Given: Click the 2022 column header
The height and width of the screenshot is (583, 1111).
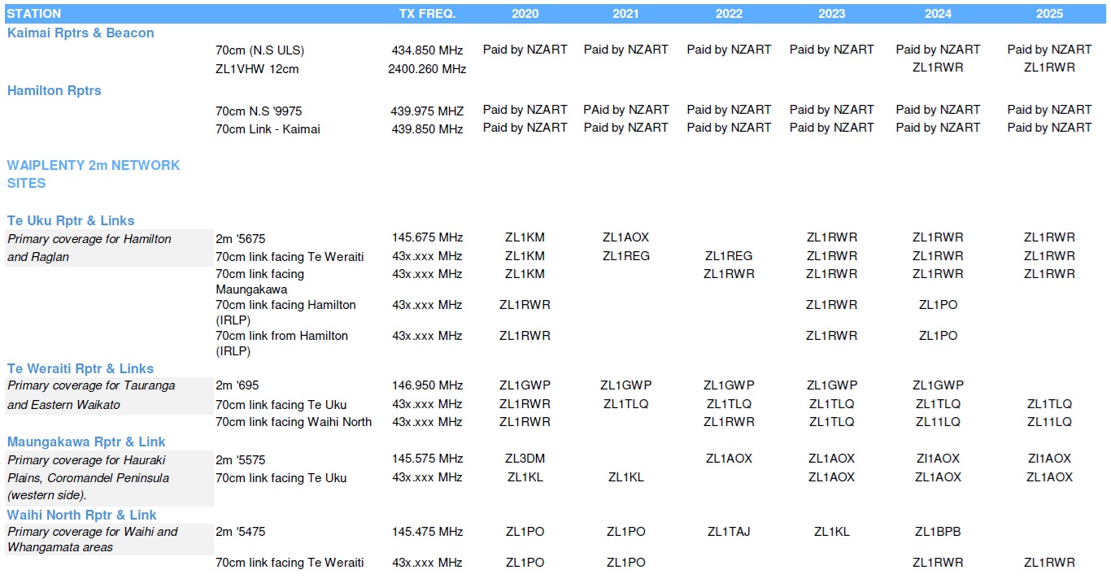Looking at the screenshot, I should pyautogui.click(x=729, y=14).
